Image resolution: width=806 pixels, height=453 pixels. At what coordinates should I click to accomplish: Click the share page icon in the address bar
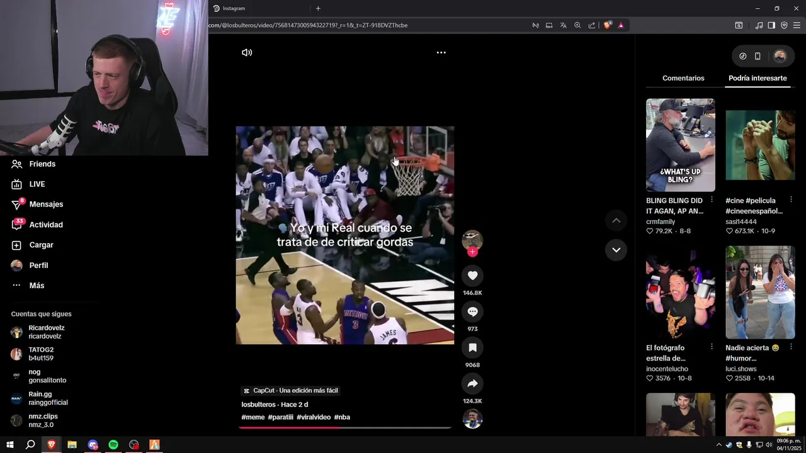pos(592,25)
